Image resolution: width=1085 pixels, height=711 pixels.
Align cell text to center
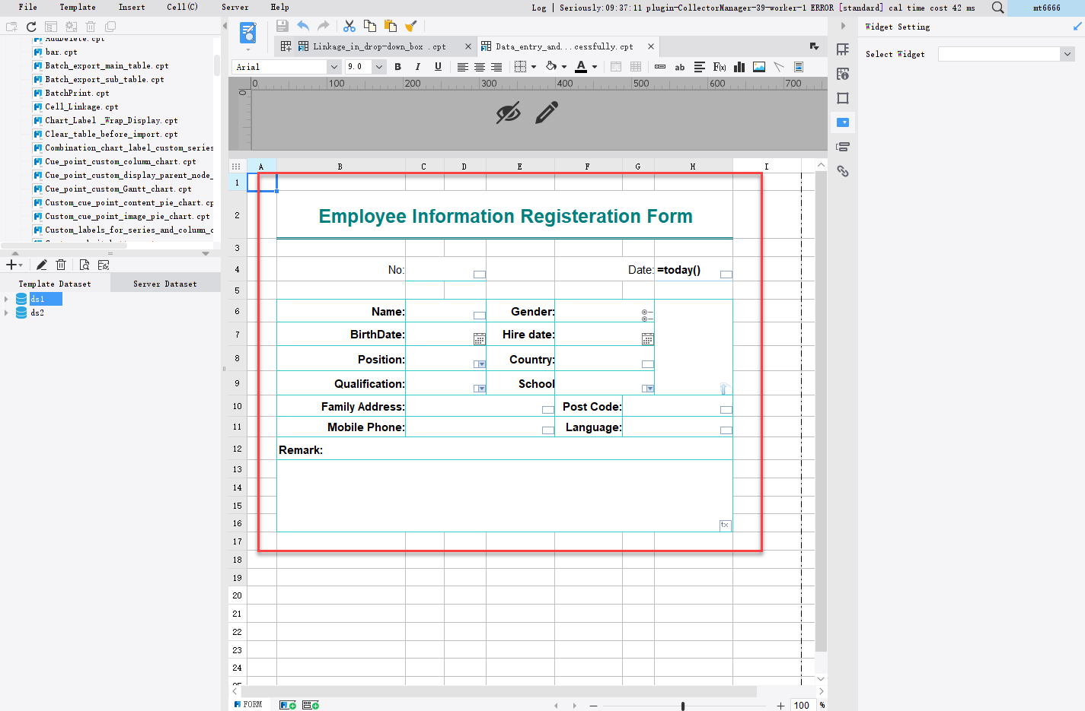480,67
